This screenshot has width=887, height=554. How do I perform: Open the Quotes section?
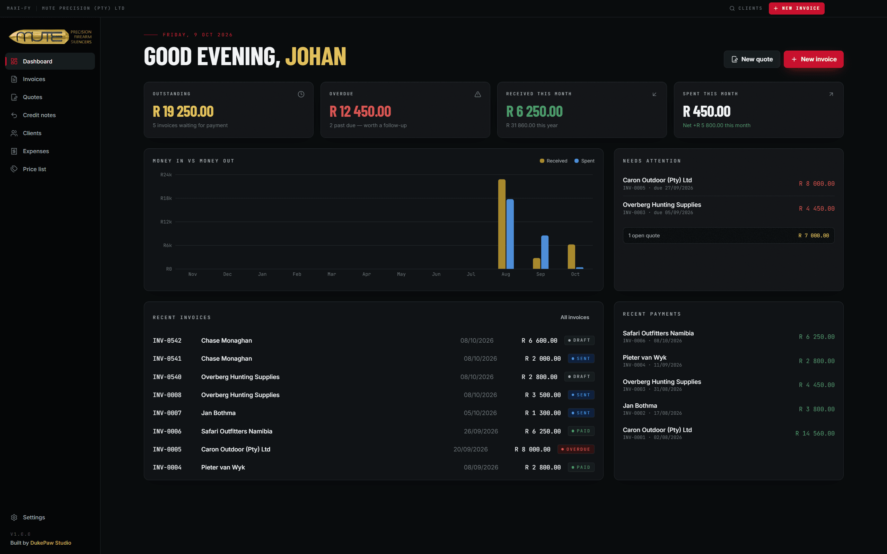[50, 97]
